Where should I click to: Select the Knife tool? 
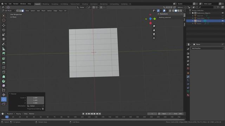click(4, 72)
